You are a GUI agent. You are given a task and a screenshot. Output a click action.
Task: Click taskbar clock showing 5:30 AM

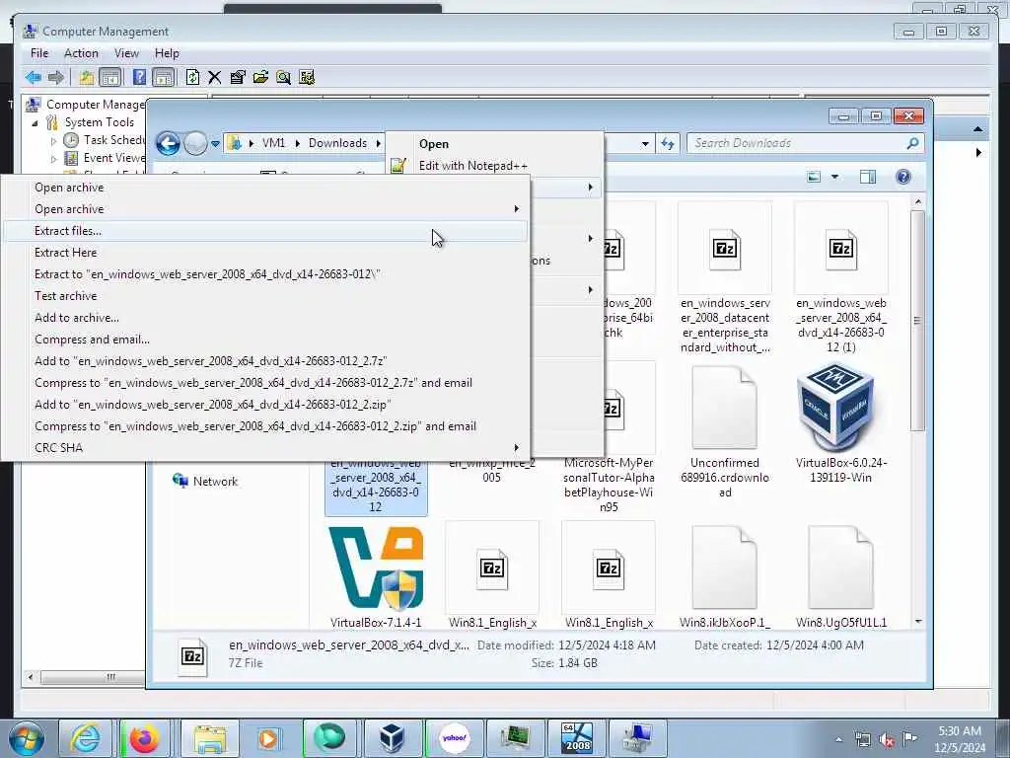[x=960, y=739]
